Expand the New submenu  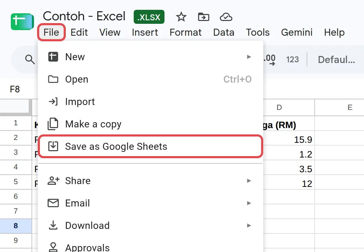pyautogui.click(x=150, y=57)
